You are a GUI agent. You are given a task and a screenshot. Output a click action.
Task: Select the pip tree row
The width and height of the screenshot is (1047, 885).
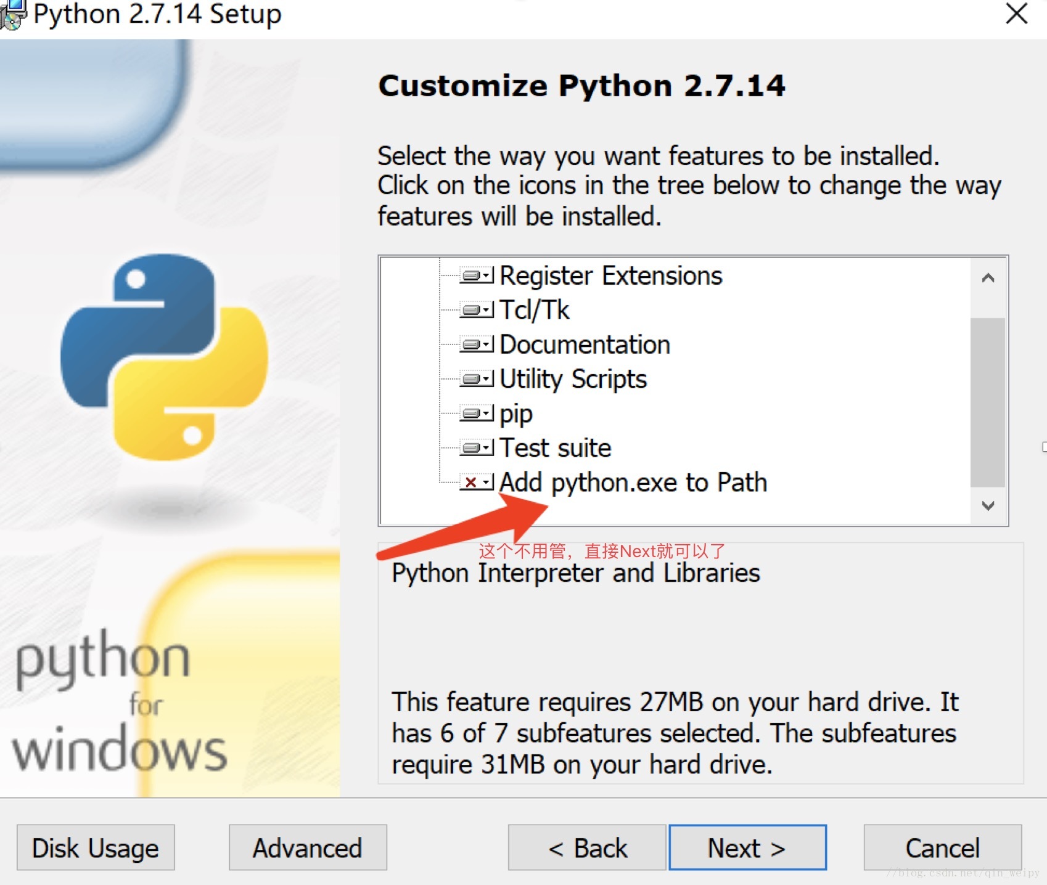pyautogui.click(x=515, y=415)
